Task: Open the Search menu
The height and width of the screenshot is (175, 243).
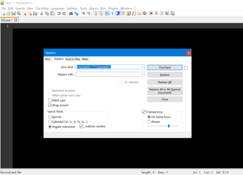Action: tap(20, 8)
